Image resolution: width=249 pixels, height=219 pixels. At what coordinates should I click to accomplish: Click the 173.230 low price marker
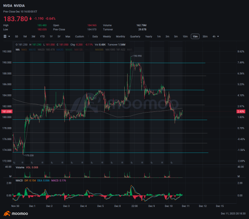(x=30, y=155)
